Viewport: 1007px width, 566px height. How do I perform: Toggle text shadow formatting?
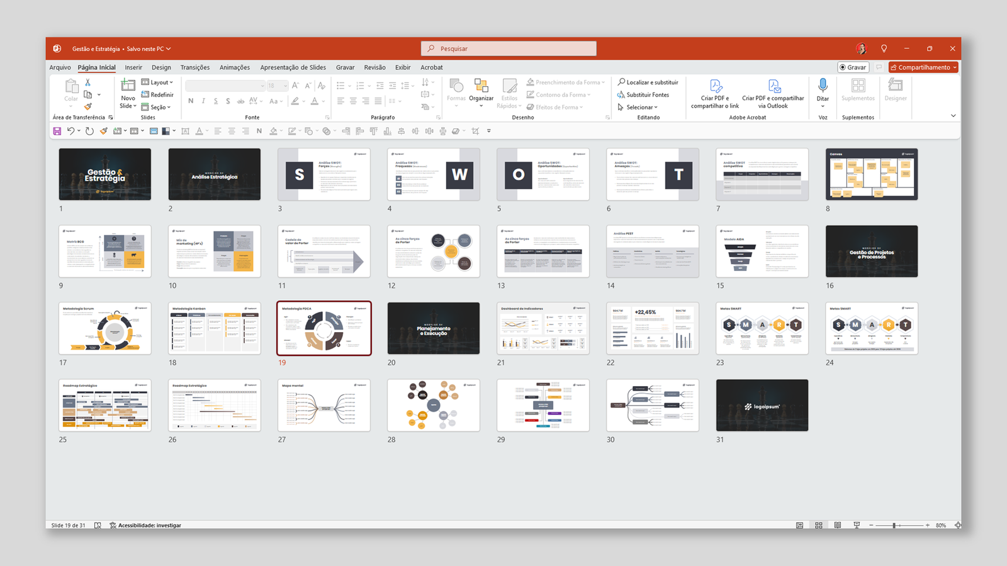tap(228, 101)
